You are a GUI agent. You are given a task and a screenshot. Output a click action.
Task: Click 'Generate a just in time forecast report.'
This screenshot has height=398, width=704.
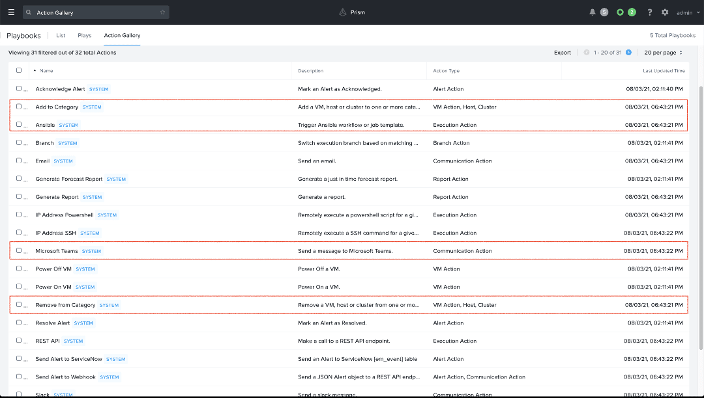[x=348, y=179]
